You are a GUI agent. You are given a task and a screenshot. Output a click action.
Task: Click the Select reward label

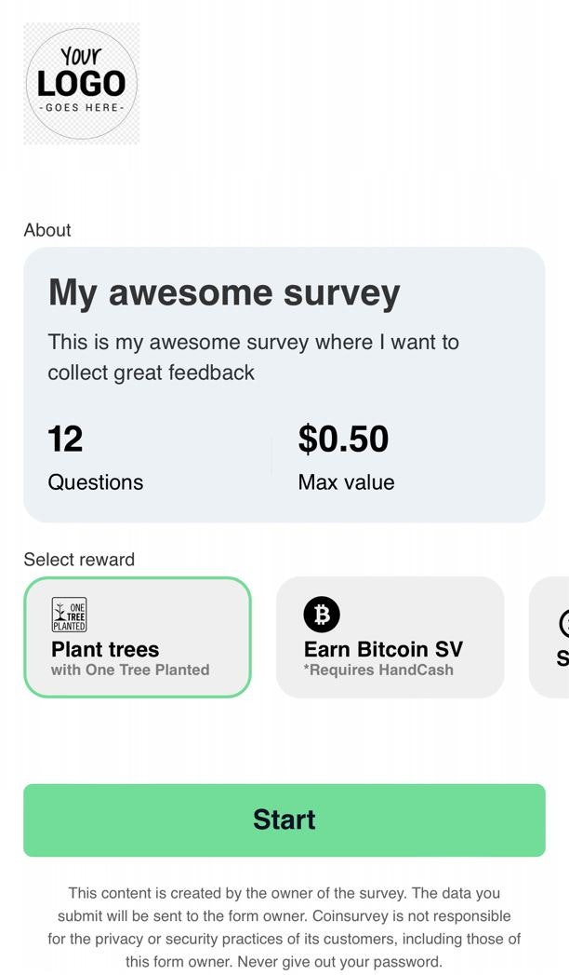79,559
